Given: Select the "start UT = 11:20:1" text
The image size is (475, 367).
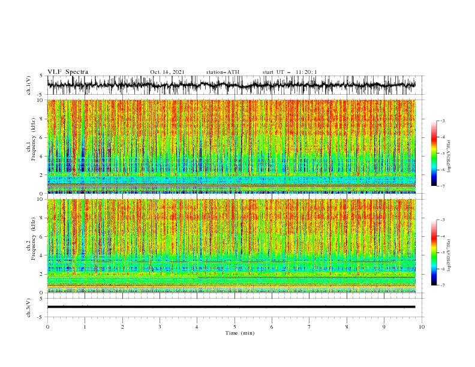Looking at the screenshot, I should 290,72.
